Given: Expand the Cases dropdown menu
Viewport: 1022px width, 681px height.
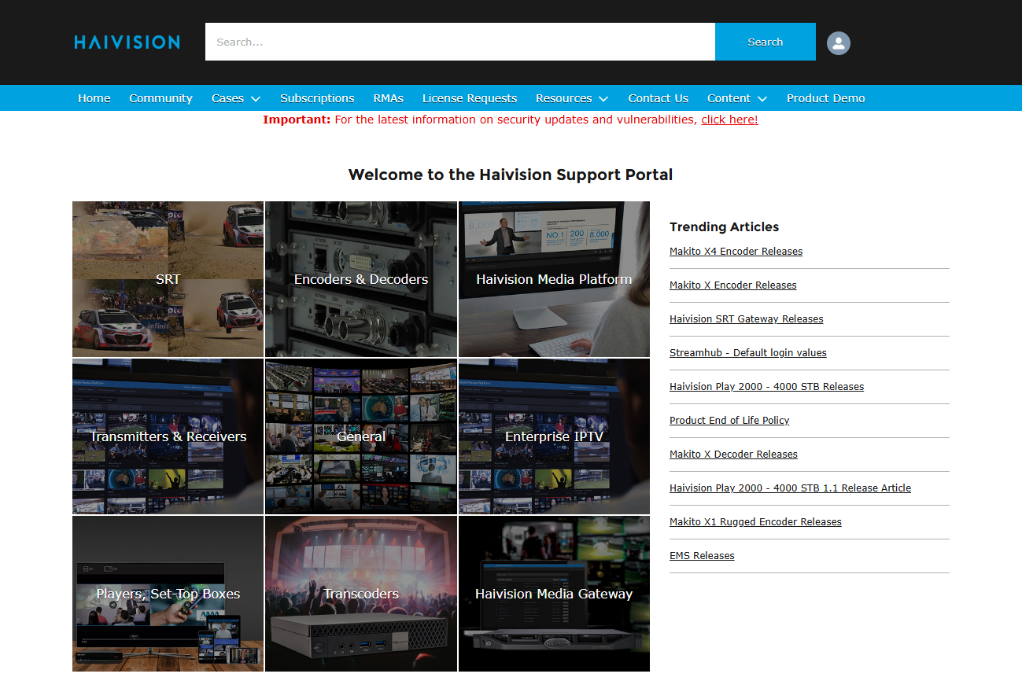Looking at the screenshot, I should point(234,98).
